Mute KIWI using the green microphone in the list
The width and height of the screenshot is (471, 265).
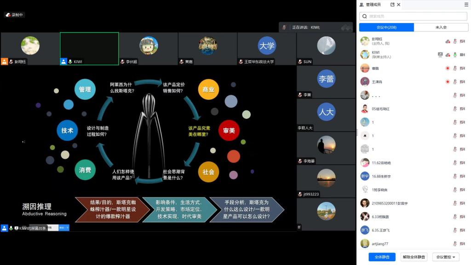click(x=455, y=55)
